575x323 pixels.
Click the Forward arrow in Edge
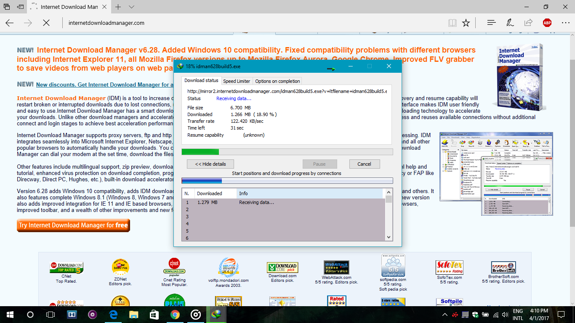point(28,23)
